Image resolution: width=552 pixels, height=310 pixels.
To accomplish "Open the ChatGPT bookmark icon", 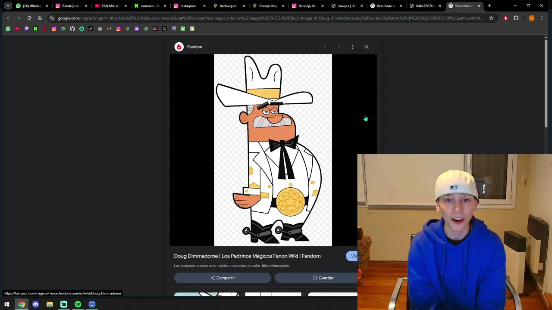I will 100,28.
